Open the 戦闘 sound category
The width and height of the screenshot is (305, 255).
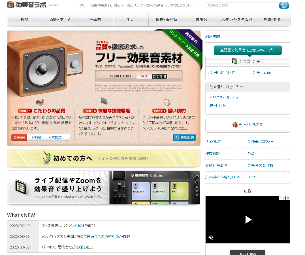[x=25, y=20]
